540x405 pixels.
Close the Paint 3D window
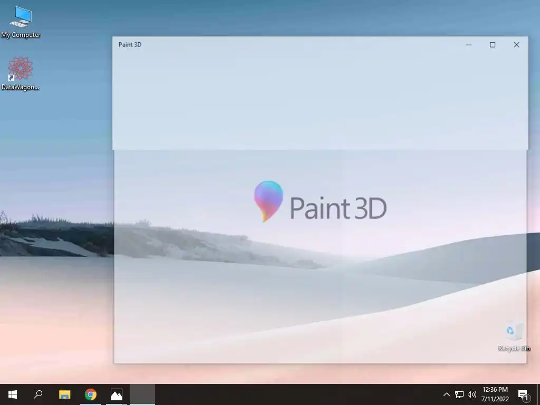coord(516,45)
